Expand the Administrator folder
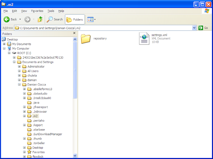 tap(19, 67)
